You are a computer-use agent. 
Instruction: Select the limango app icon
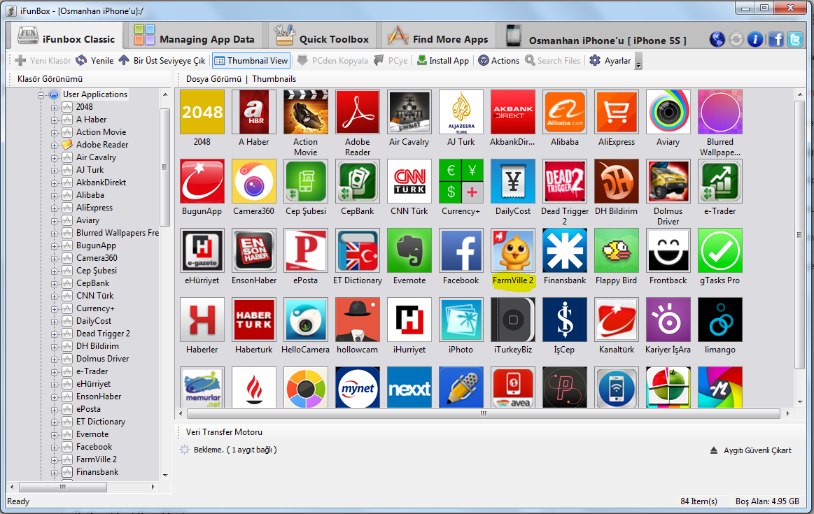coord(720,320)
